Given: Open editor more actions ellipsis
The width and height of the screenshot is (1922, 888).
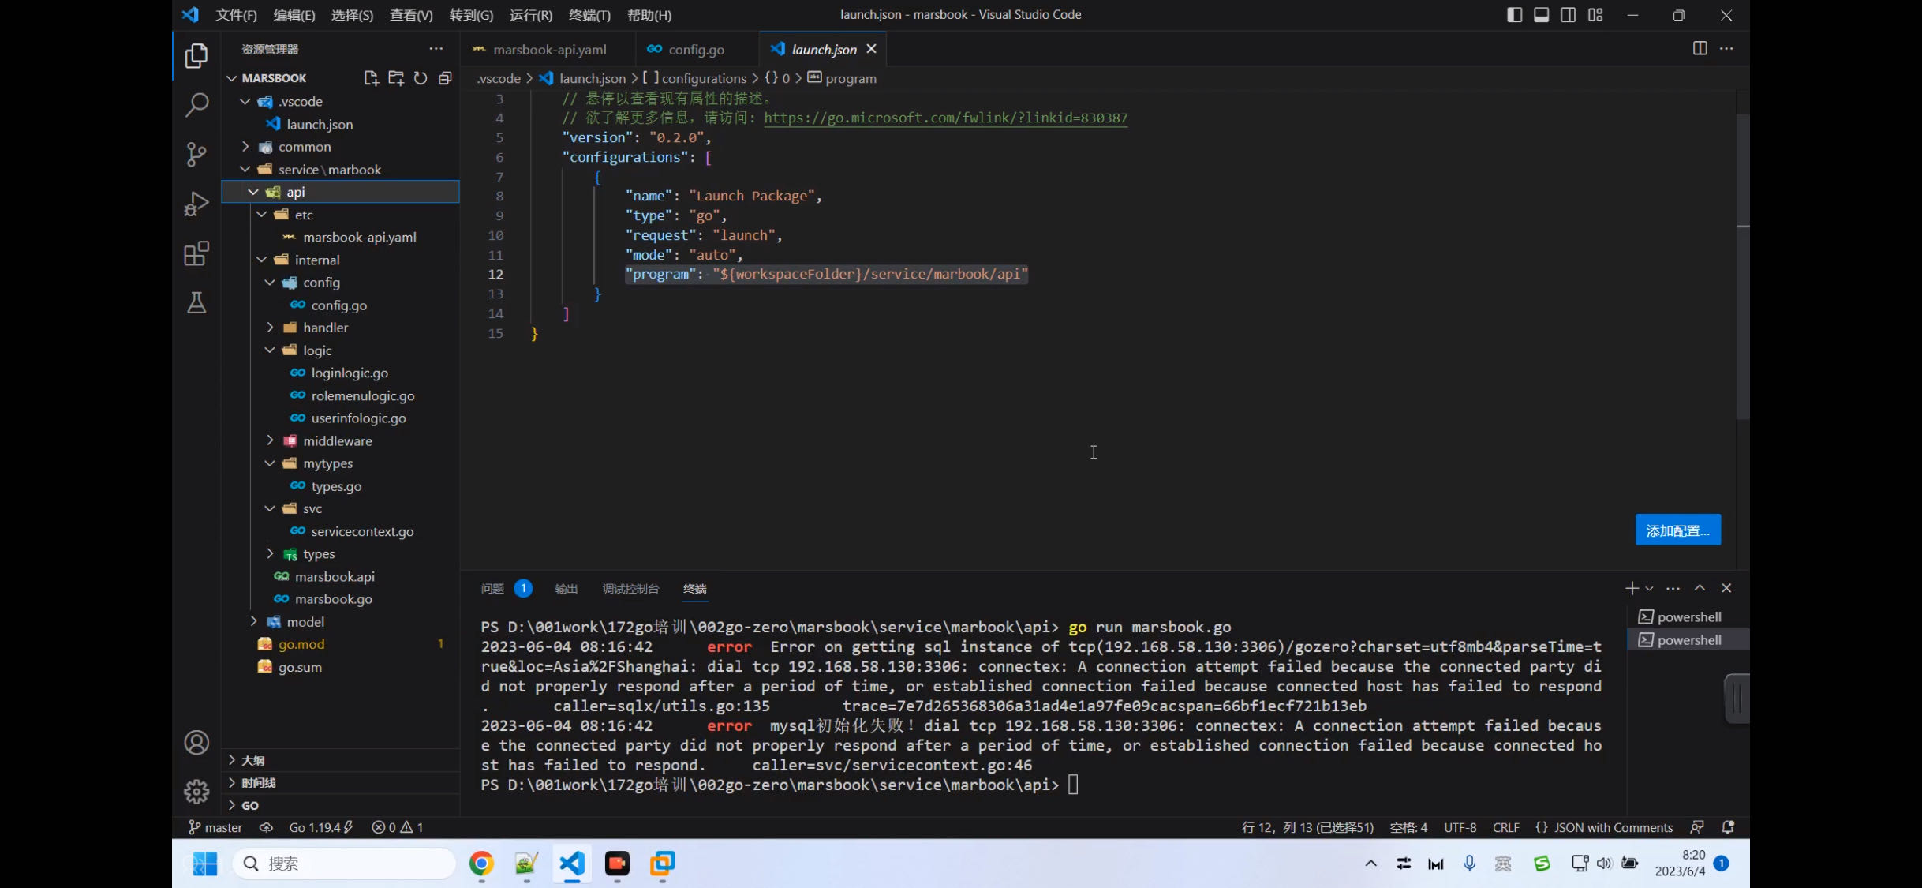Looking at the screenshot, I should pos(1726,49).
